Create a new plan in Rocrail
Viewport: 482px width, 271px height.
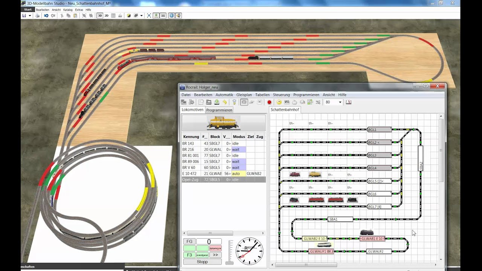[201, 102]
